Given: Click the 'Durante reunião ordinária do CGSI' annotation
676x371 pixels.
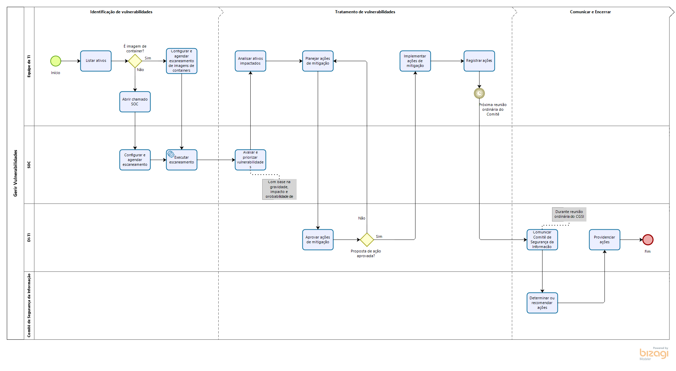Looking at the screenshot, I should [569, 214].
